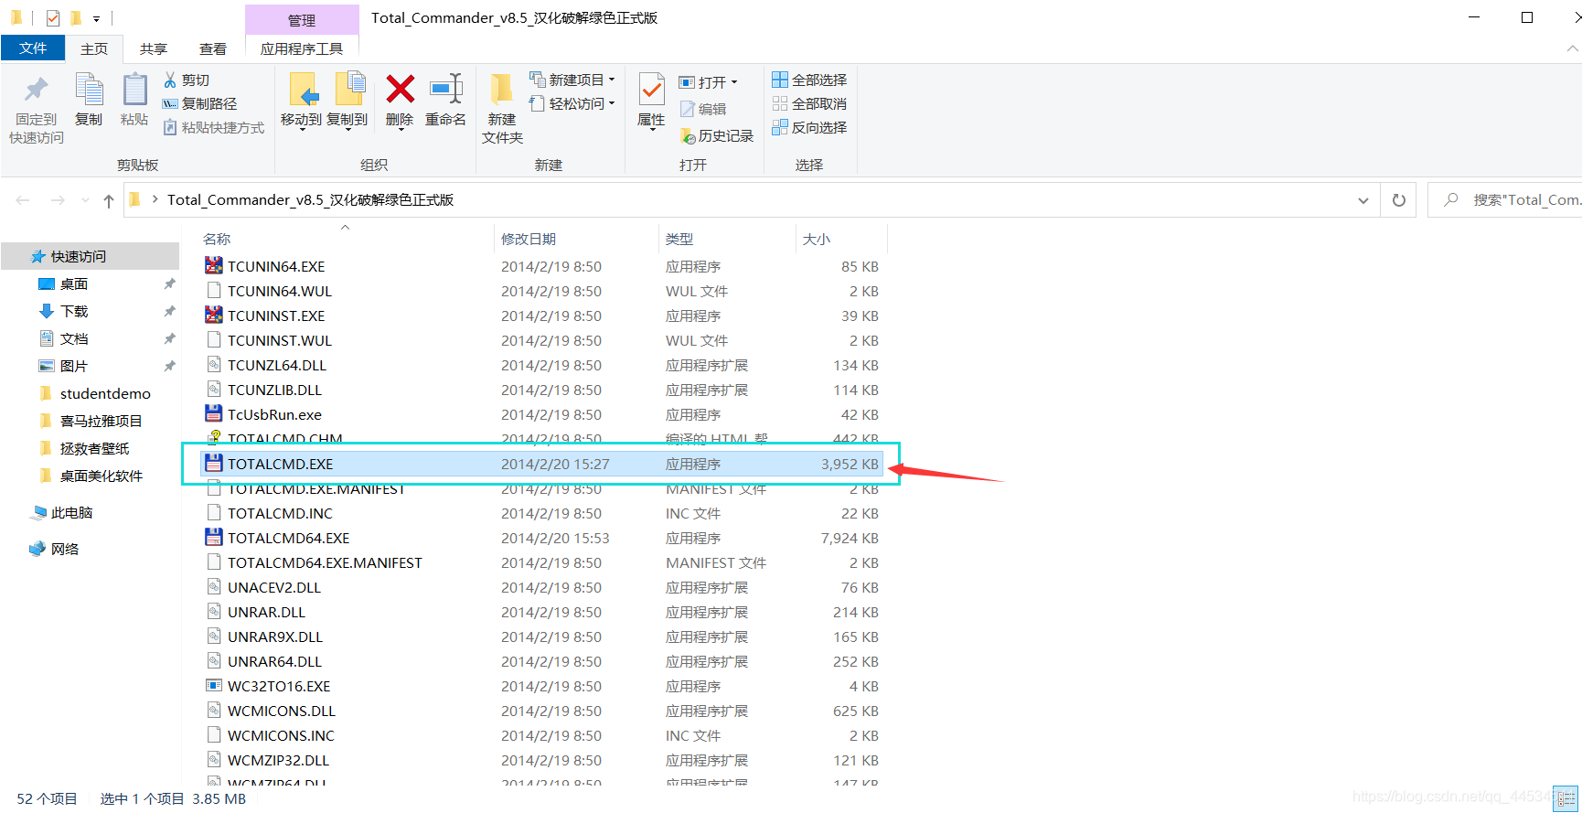Go up one folder level

coord(109,200)
